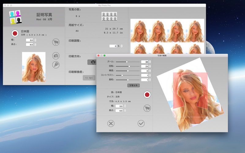Click the 72 dpi resolution button
The image size is (245, 153).
click(89, 78)
